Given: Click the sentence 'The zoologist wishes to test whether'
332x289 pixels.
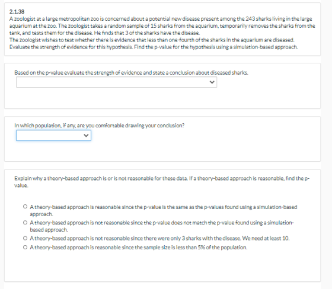Looking at the screenshot, I should (x=152, y=40).
